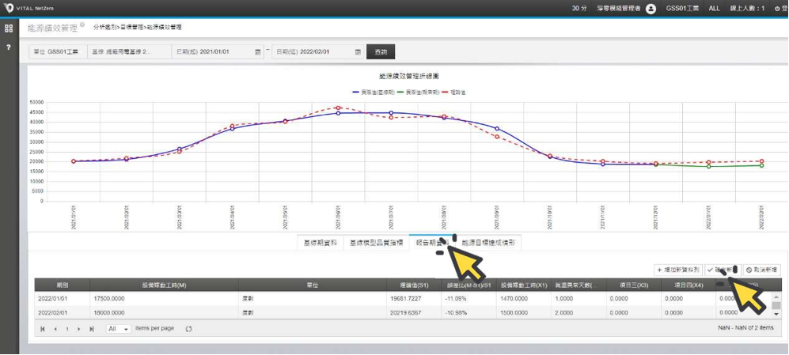Click the user avatar icon in top bar

point(651,8)
